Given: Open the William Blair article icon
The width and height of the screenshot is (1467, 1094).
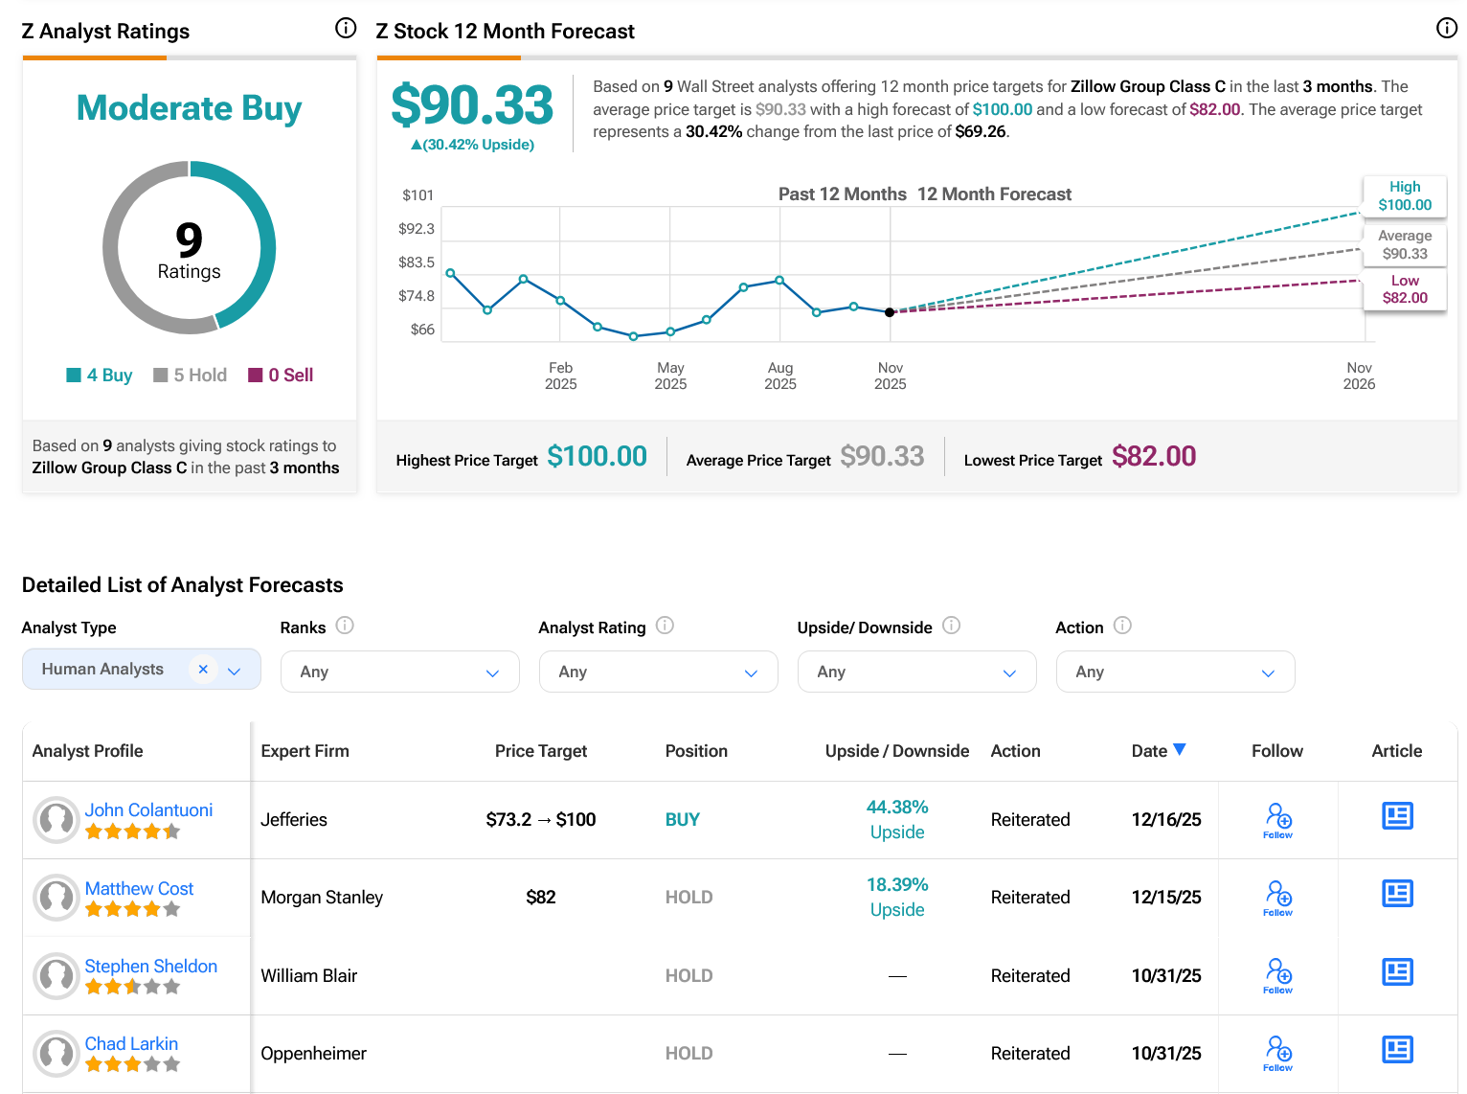Looking at the screenshot, I should click(1397, 972).
